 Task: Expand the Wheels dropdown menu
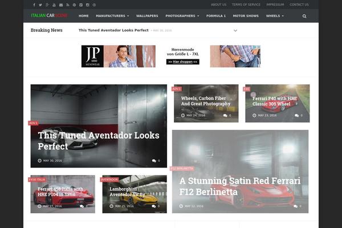click(275, 16)
